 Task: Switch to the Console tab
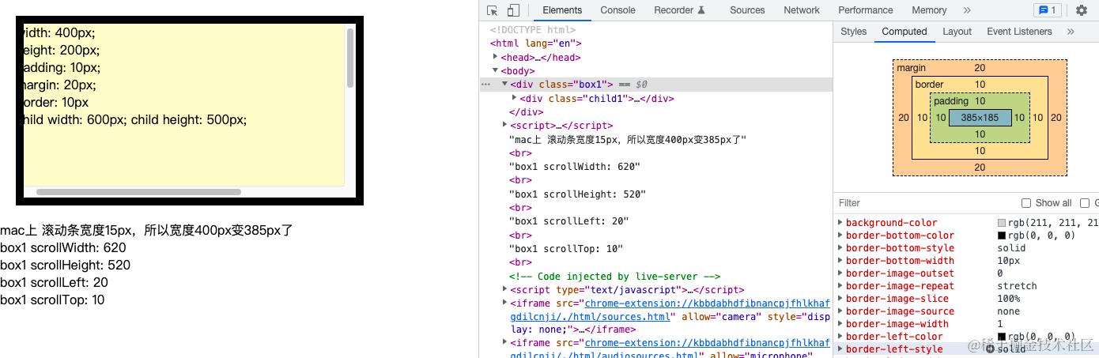(617, 10)
